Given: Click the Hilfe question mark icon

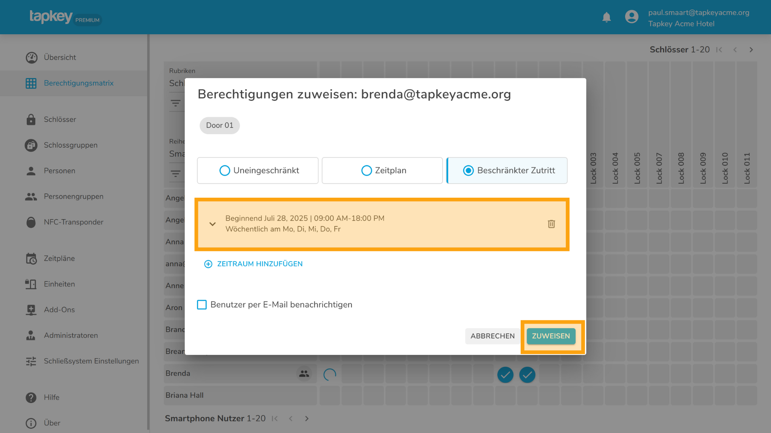Looking at the screenshot, I should pyautogui.click(x=31, y=397).
